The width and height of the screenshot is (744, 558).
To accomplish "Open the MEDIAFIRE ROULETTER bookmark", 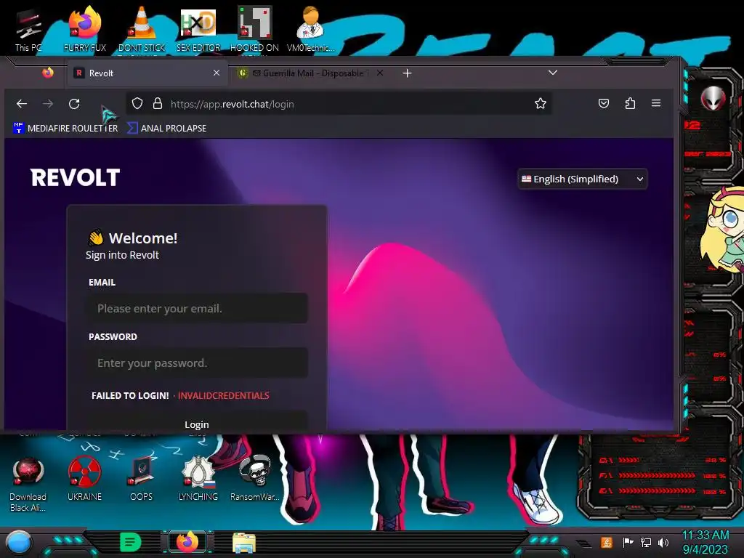I will pos(66,128).
